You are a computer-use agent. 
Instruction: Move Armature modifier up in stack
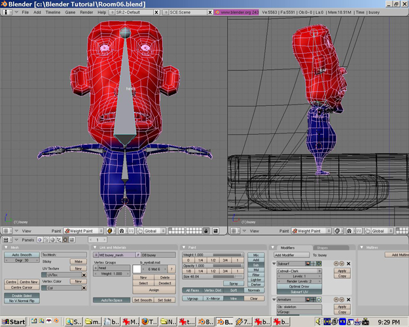coord(335,300)
